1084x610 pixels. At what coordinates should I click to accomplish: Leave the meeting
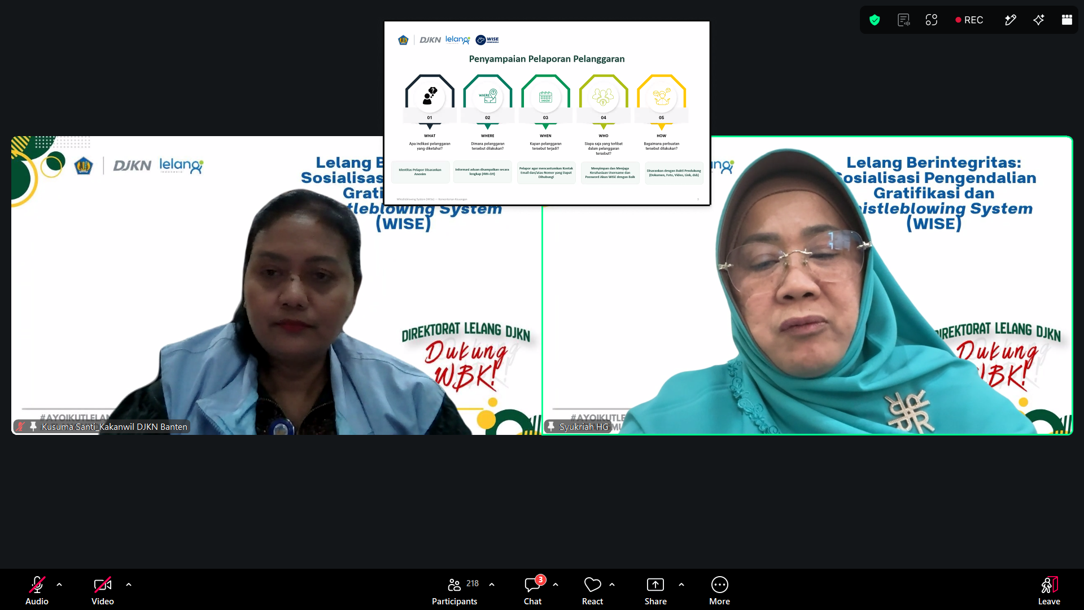coord(1049,590)
